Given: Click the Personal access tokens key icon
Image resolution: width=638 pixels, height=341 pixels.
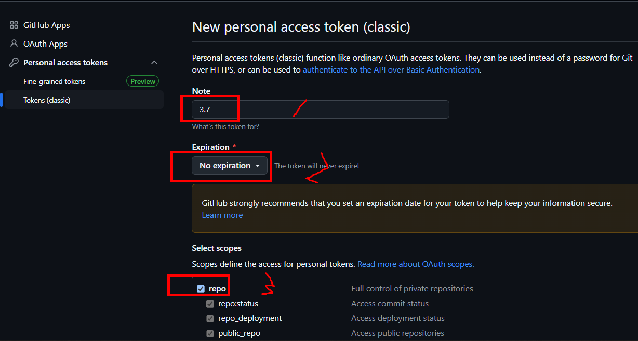Looking at the screenshot, I should [14, 62].
